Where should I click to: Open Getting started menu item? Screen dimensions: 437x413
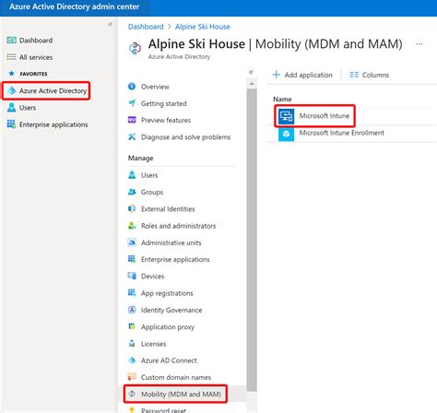pyautogui.click(x=164, y=103)
